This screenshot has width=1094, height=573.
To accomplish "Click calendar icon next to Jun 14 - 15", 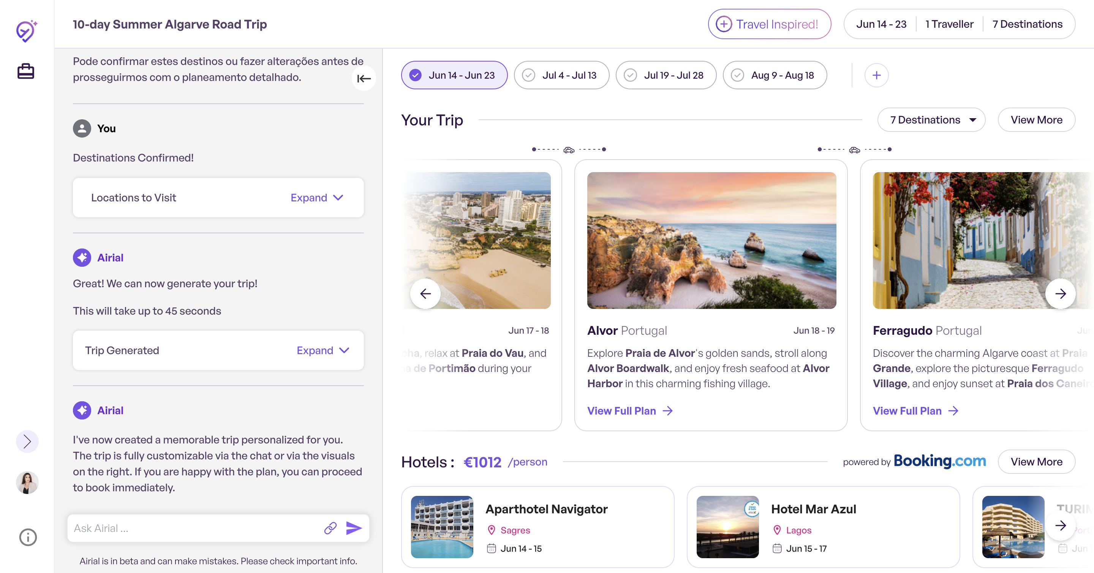I will pos(492,548).
